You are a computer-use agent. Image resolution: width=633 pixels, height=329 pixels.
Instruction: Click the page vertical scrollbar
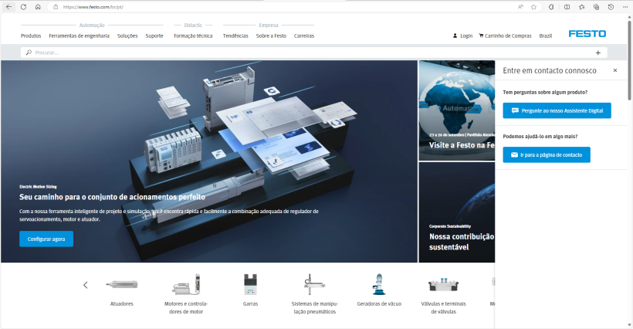click(629, 60)
